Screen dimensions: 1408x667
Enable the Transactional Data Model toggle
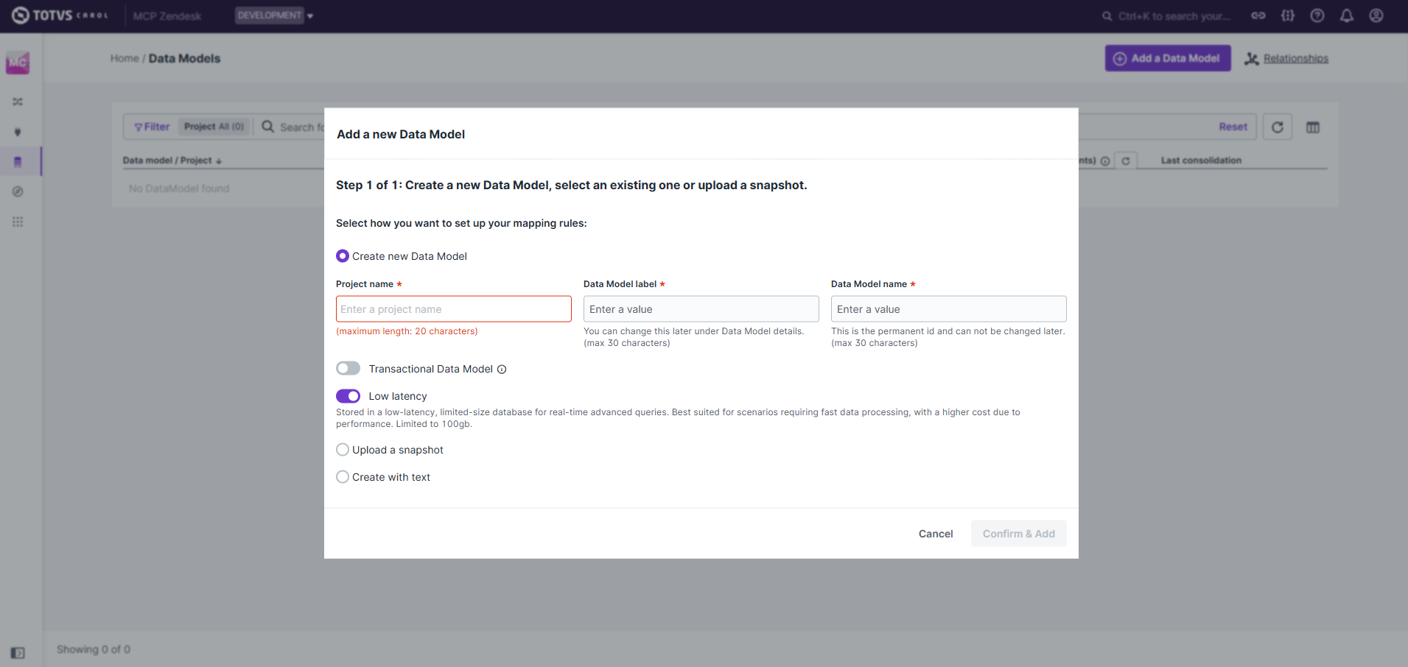point(349,369)
